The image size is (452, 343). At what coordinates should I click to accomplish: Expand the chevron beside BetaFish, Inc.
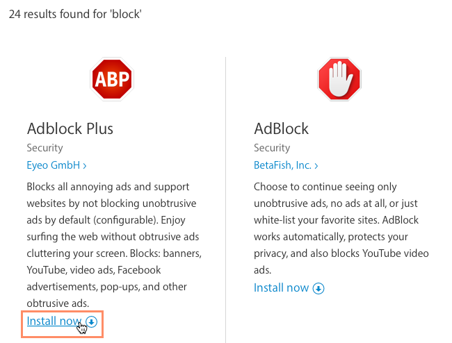coord(316,166)
